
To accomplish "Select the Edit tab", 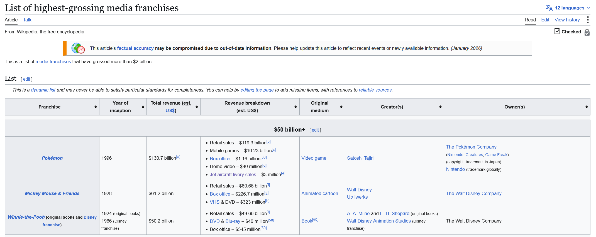I will [545, 20].
